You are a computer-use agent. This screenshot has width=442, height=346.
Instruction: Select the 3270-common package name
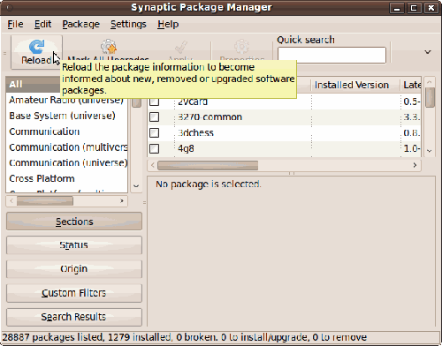pos(210,117)
